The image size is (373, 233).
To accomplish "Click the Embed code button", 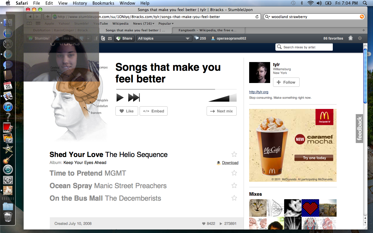I will [154, 111].
